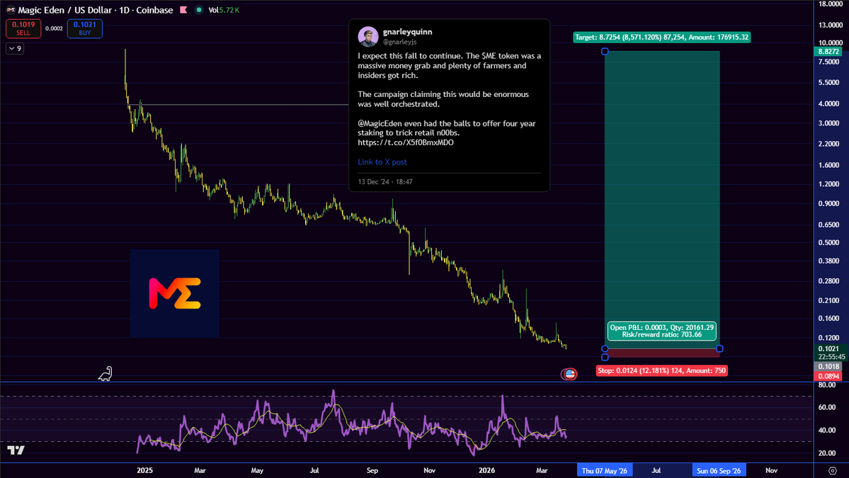Click the countdown timer 22:55:45
This screenshot has height=478, width=849.
(832, 357)
